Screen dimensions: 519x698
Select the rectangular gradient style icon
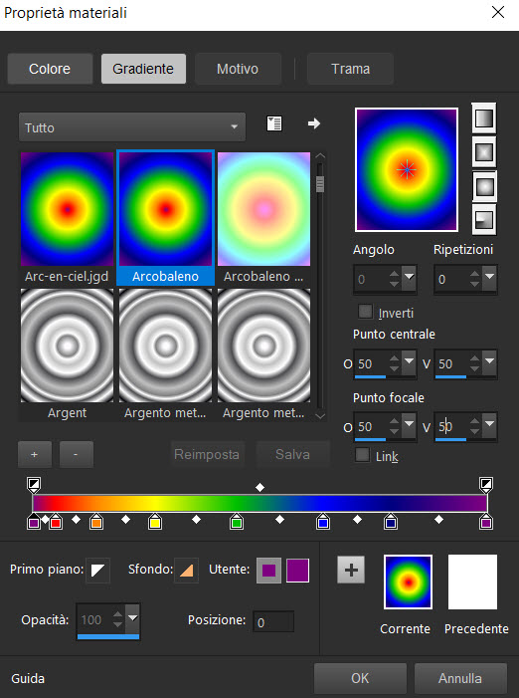(x=483, y=152)
